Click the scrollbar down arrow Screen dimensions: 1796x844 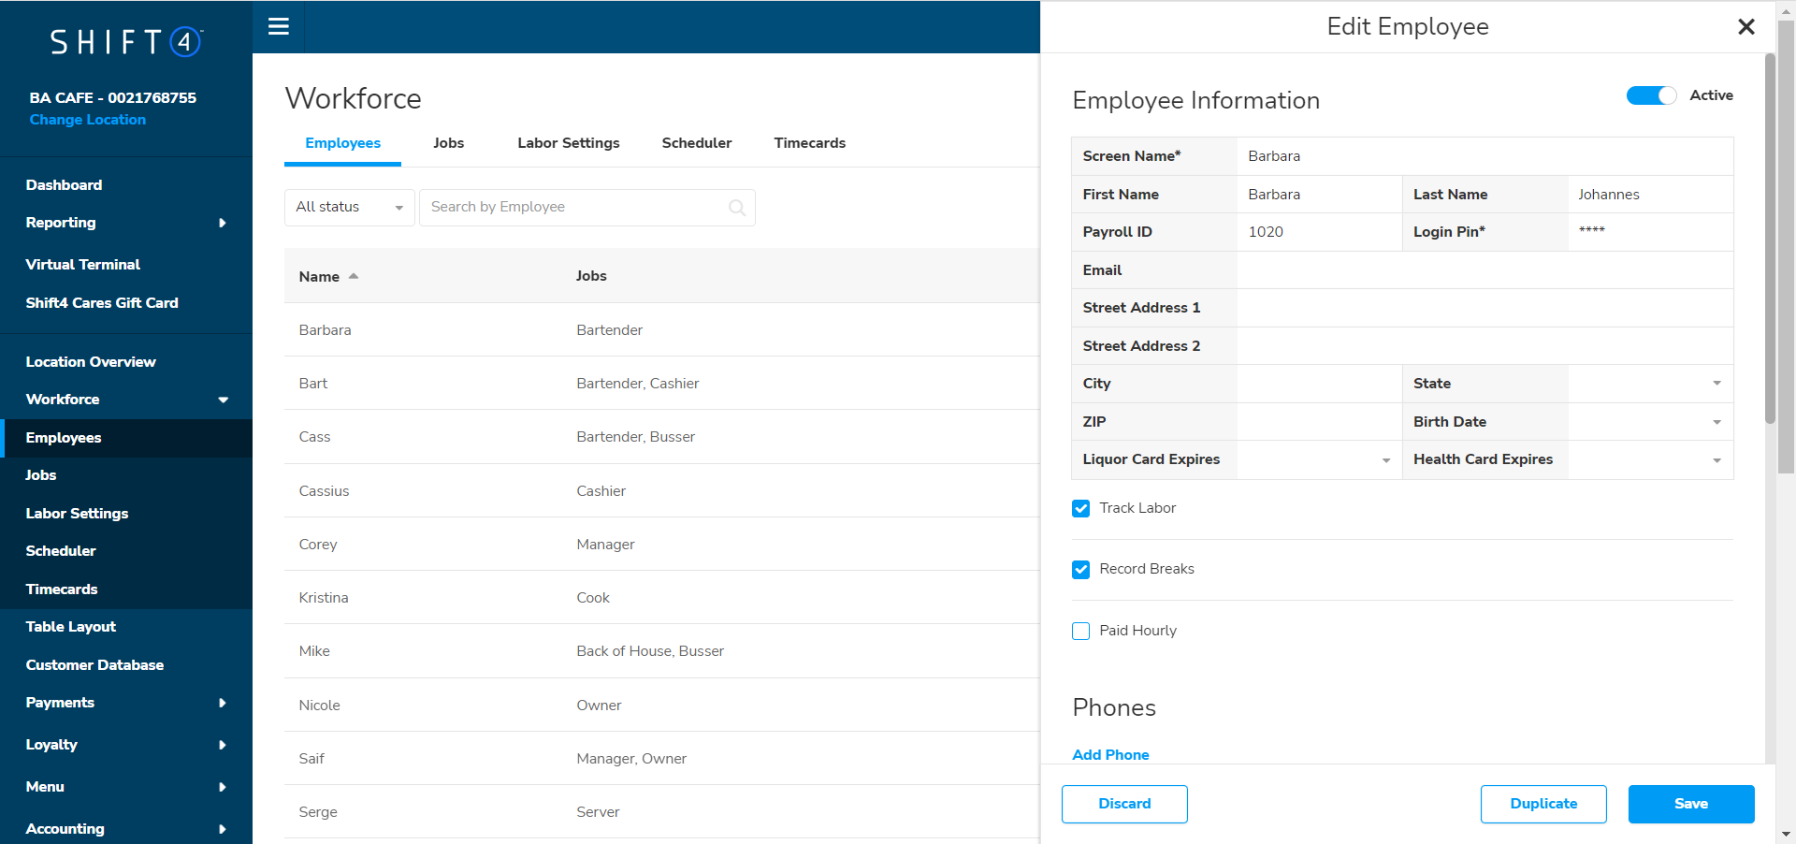[x=1786, y=834]
